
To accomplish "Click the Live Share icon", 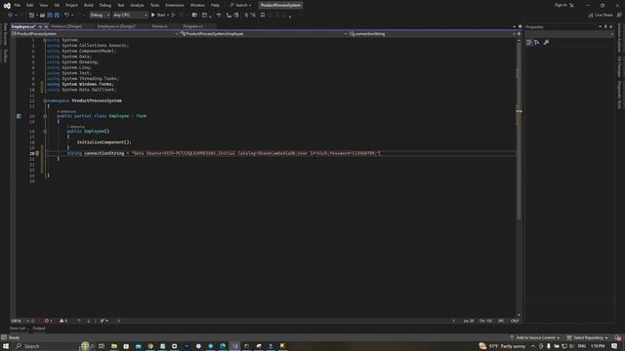I will [601, 16].
